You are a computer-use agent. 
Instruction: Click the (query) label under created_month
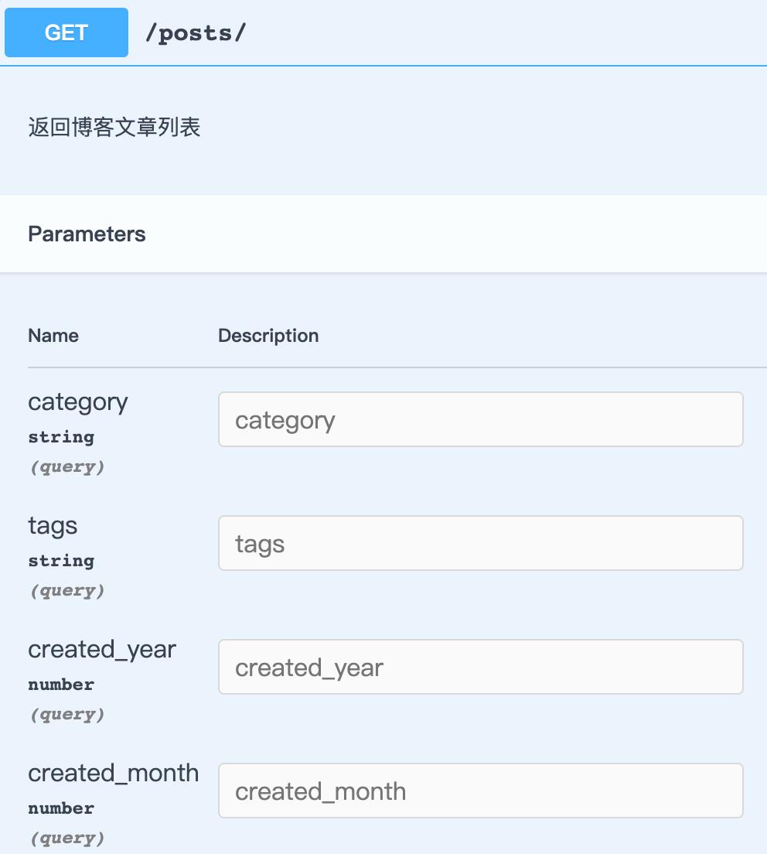[x=66, y=838]
